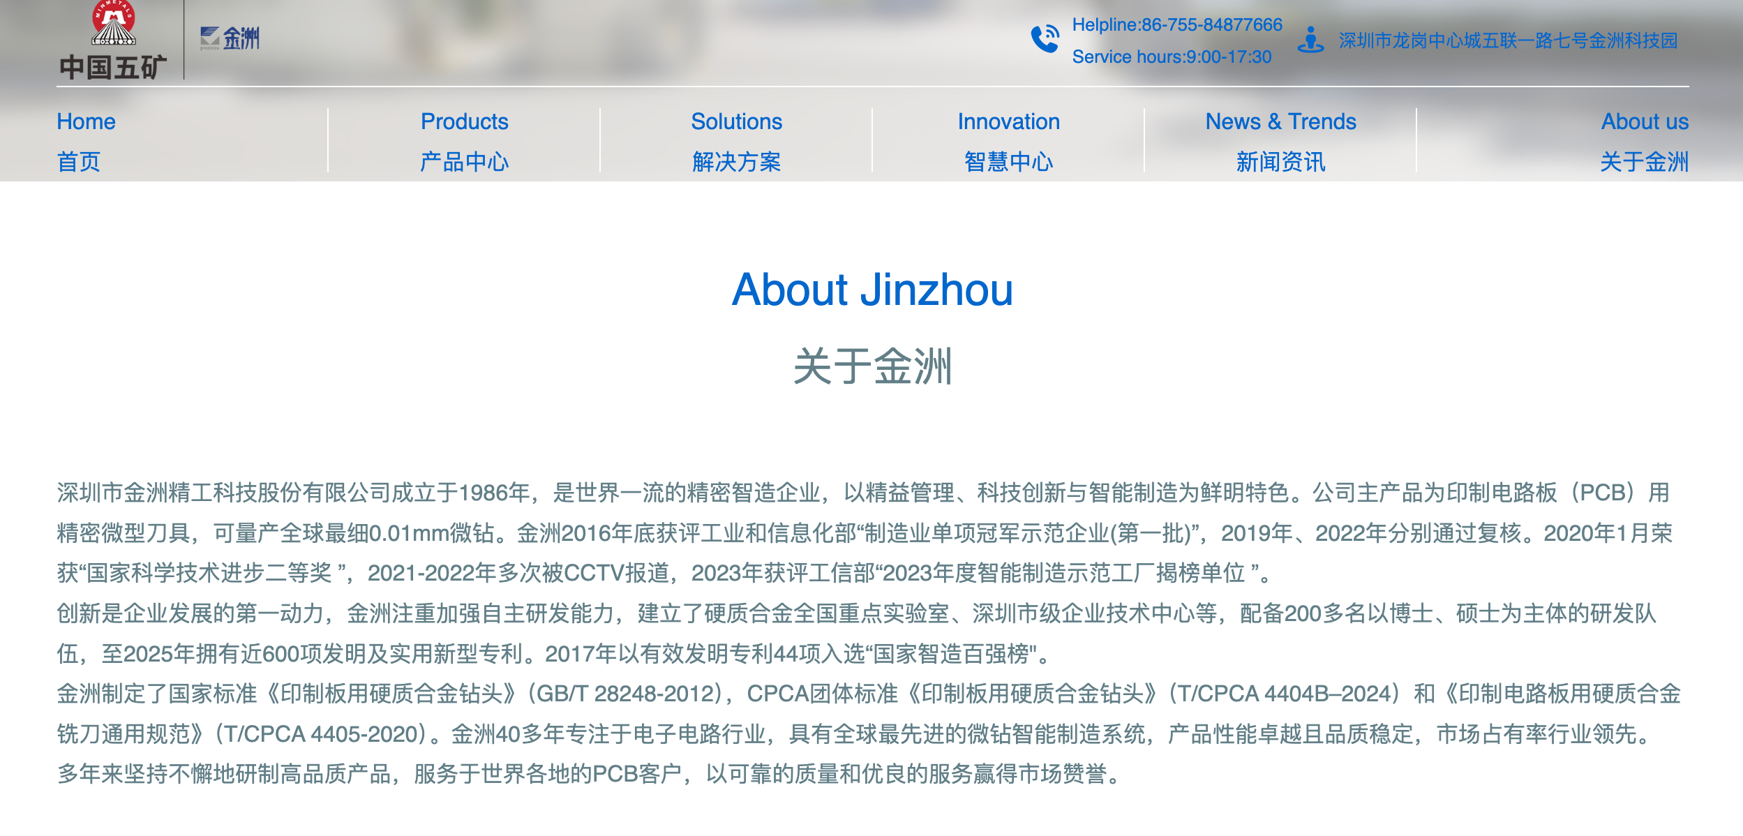
Task: Click the telephone helpline icon
Action: click(x=1045, y=38)
